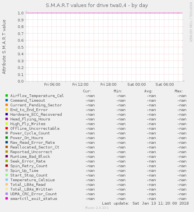The width and height of the screenshot is (194, 212).
Task: Select the Power_Cycle_Count legend label
Action: pos(30,133)
